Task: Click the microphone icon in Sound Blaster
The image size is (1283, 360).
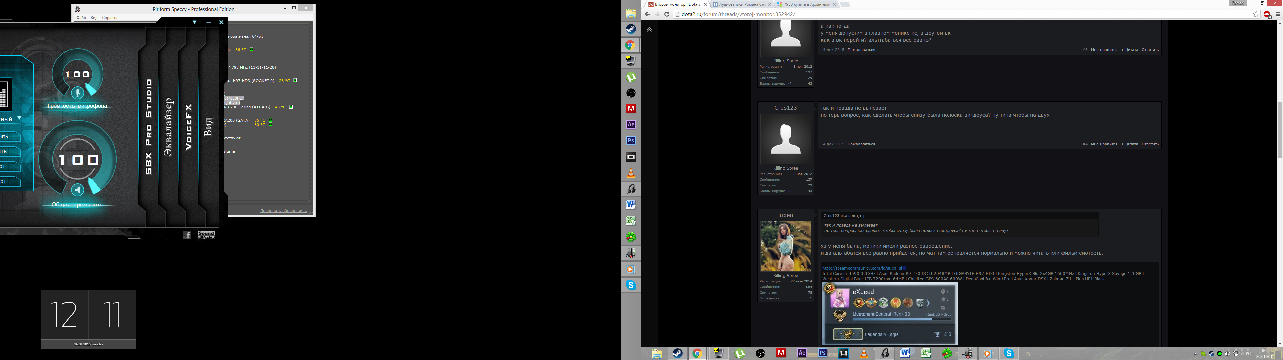Action: pos(77,92)
